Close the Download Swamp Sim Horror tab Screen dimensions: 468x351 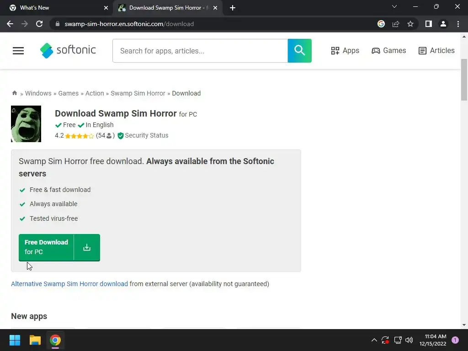pos(215,8)
